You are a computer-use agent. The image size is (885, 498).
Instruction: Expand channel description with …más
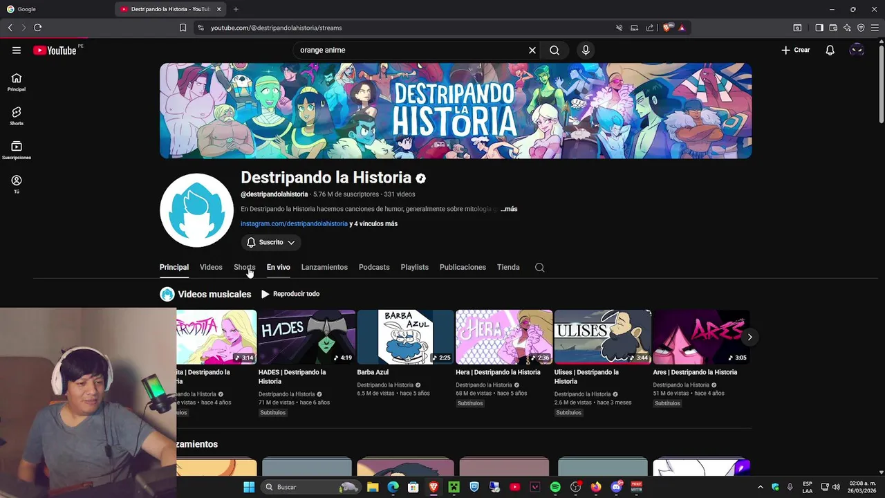(x=509, y=209)
